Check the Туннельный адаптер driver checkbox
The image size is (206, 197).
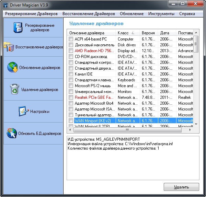coord(71,115)
